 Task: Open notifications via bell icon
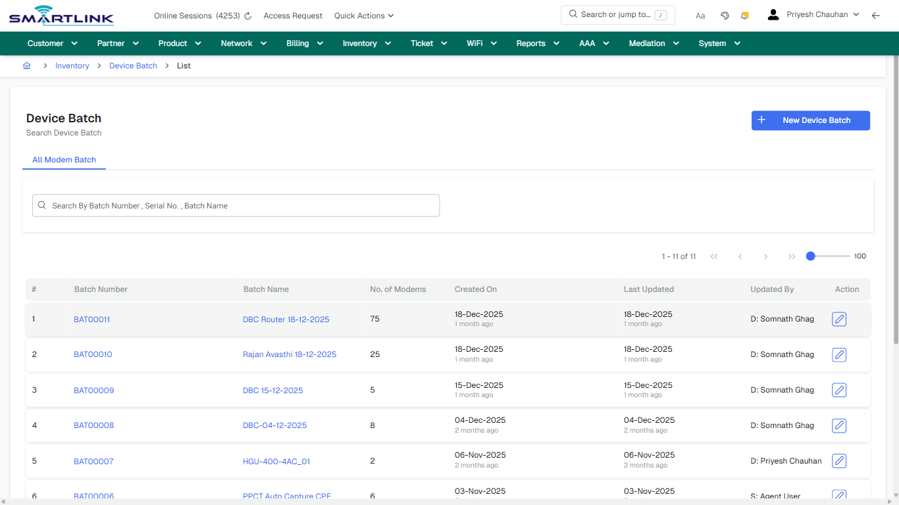tap(744, 14)
